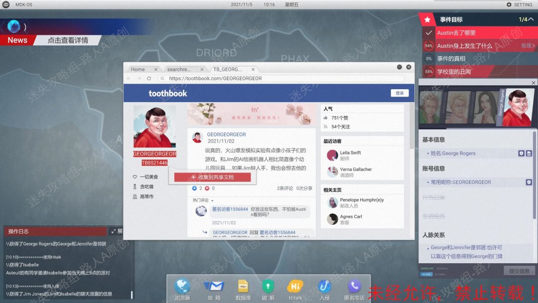This screenshot has width=538, height=303.
Task: Open SETTING from the top bar
Action: point(520,4)
